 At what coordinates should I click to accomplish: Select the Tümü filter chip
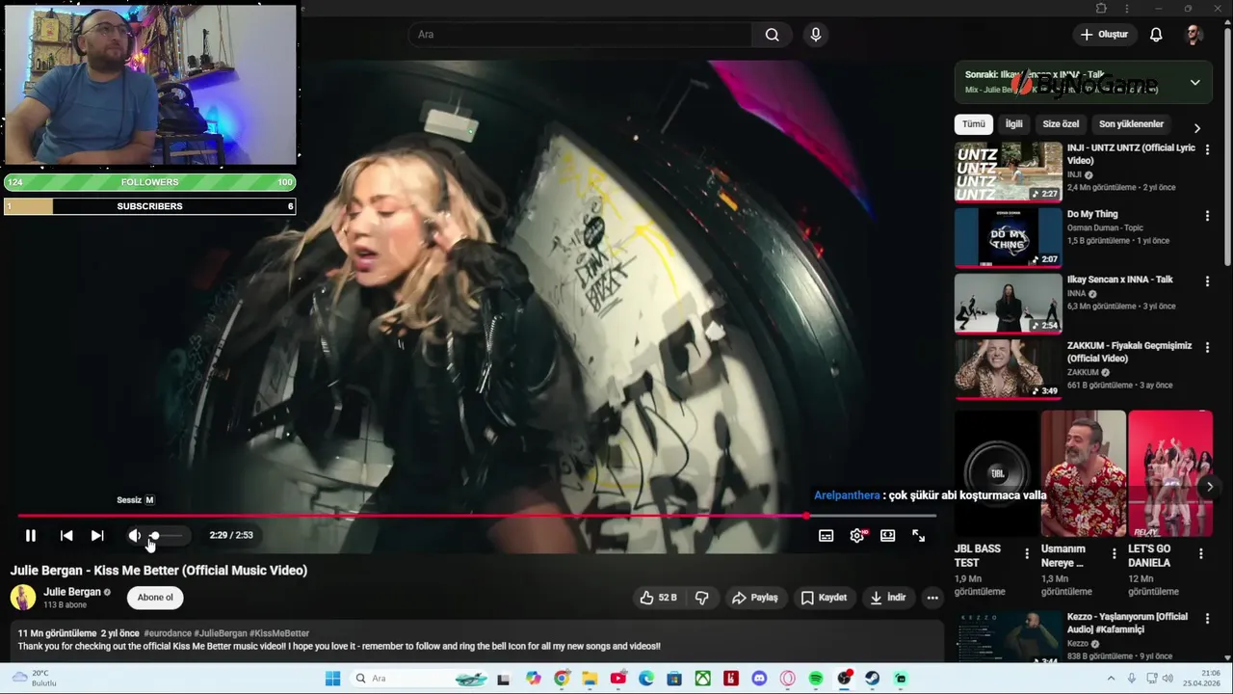974,123
